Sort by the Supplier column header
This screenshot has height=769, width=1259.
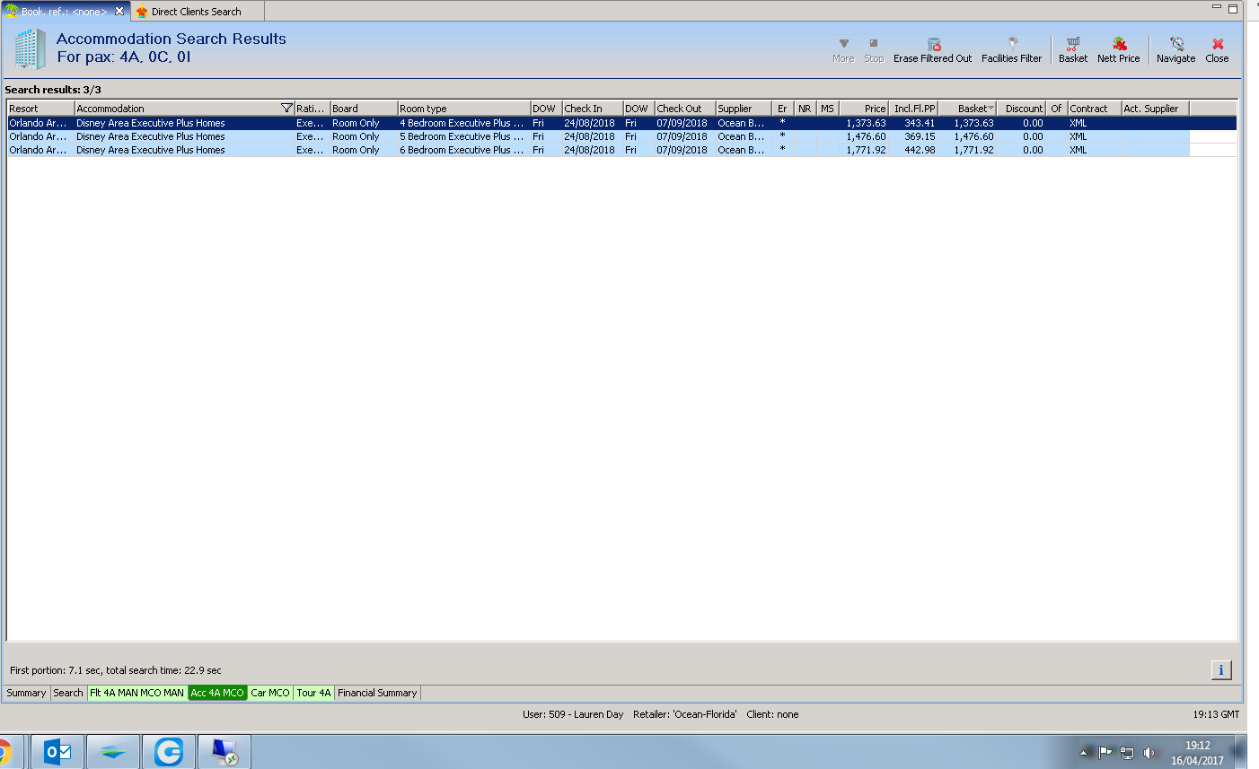point(744,109)
